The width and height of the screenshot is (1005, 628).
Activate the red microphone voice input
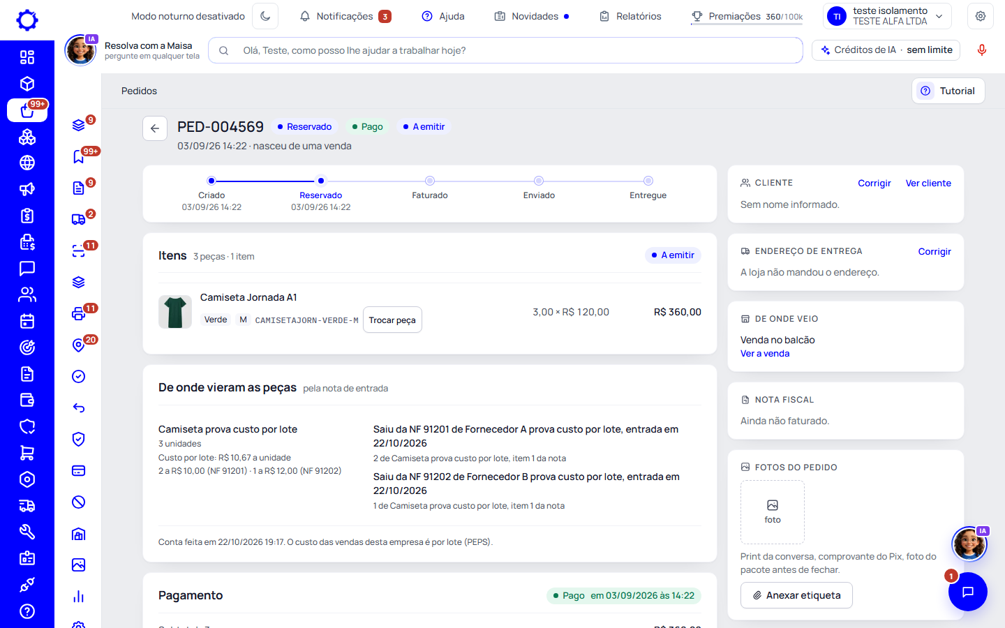coord(982,50)
